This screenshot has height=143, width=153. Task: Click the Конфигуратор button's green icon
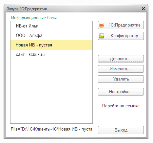click(102, 36)
